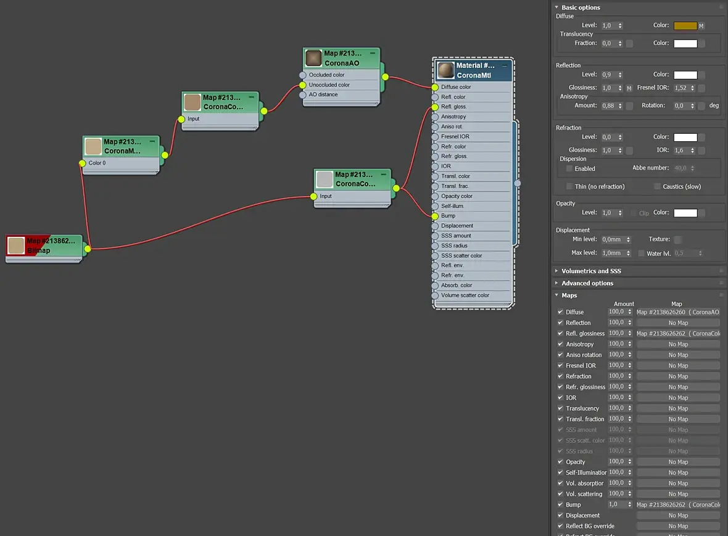Image resolution: width=728 pixels, height=536 pixels.
Task: Click the Unoccluded color input socket
Action: (x=303, y=85)
